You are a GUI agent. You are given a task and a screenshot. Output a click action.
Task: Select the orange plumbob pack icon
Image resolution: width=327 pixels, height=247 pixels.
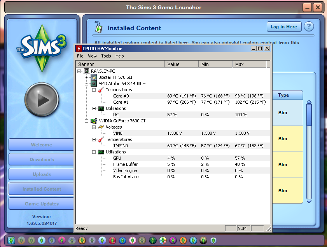[183, 240]
